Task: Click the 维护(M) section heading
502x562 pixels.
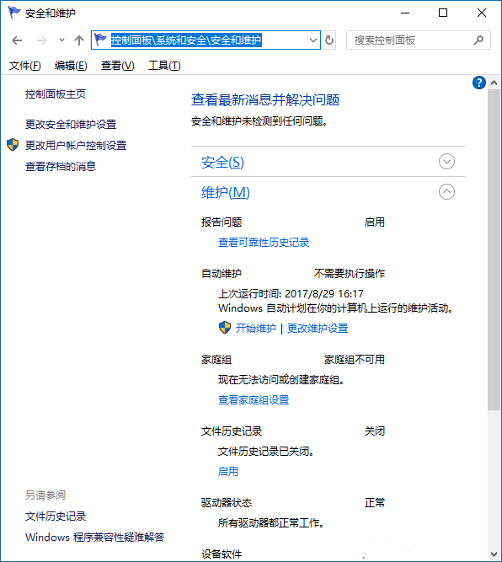Action: tap(226, 192)
